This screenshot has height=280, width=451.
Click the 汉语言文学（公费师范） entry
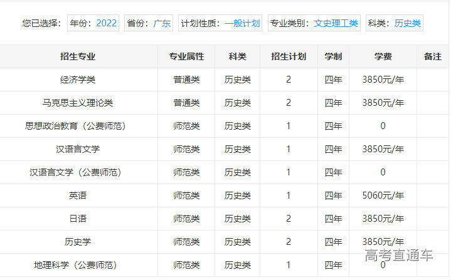78,172
